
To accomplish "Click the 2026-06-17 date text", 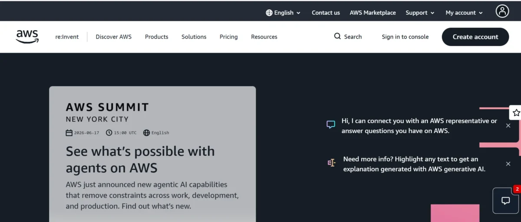I will (x=87, y=133).
